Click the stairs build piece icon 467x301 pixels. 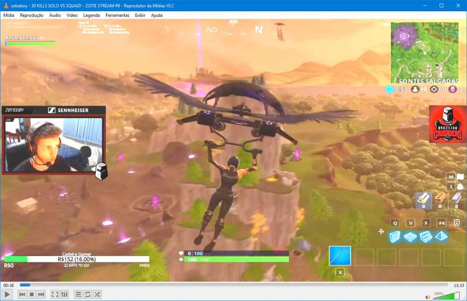click(x=425, y=237)
